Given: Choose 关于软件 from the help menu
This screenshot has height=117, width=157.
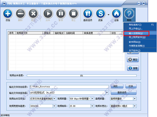Looking at the screenshot, I should point(134,50).
